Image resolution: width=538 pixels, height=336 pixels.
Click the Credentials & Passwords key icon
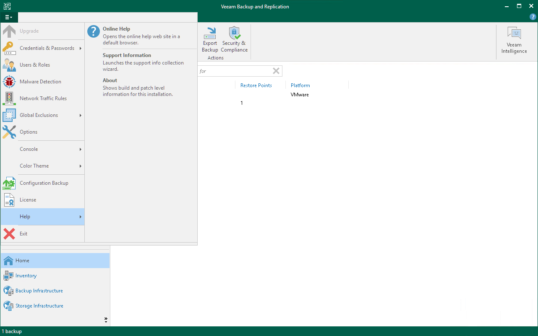pos(9,48)
